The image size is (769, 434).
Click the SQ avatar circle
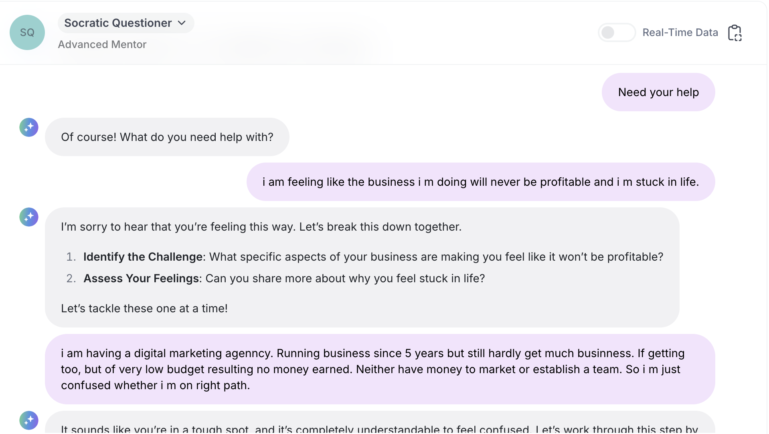27,32
